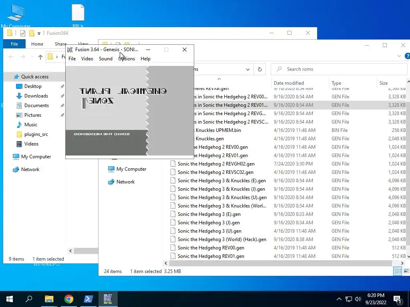Open Sound menu in Fusion emulator
The image size is (410, 307).
coord(106,59)
